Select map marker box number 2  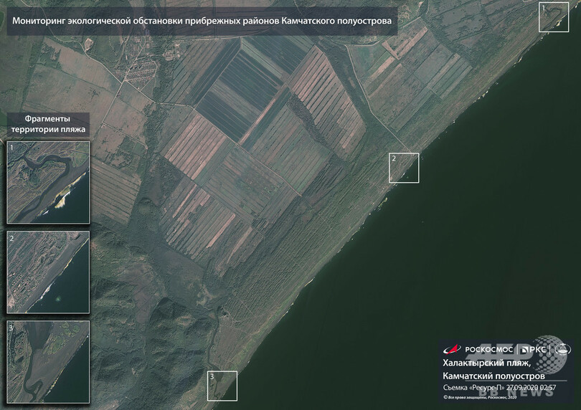[403, 168]
